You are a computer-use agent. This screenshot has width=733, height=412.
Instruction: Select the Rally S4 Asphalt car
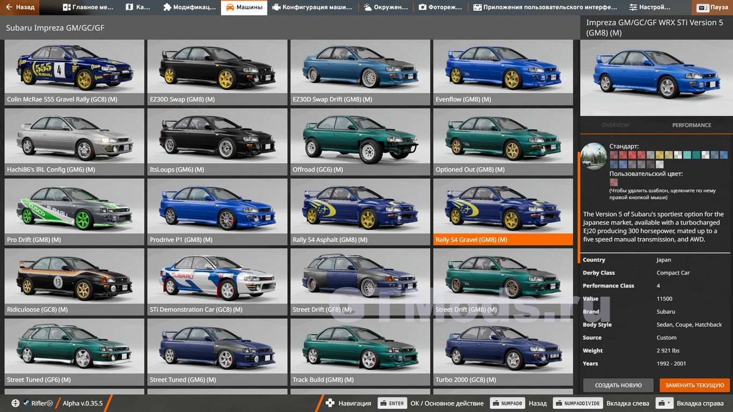(361, 212)
